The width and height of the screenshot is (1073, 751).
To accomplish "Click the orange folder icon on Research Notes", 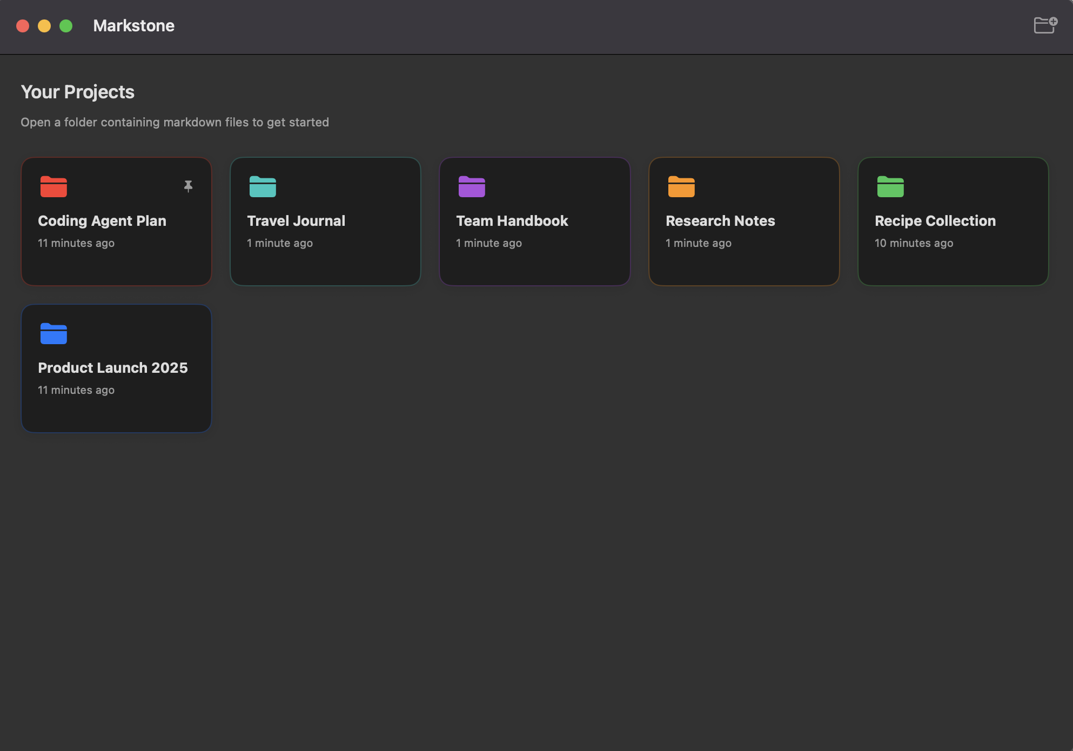I will [x=681, y=187].
